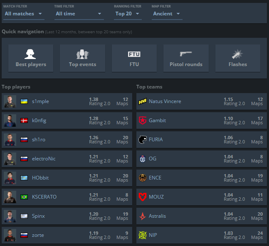This screenshot has height=246, width=269.
Task: Click the Denmark flag beside k0nfig
Action: pyautogui.click(x=24, y=121)
